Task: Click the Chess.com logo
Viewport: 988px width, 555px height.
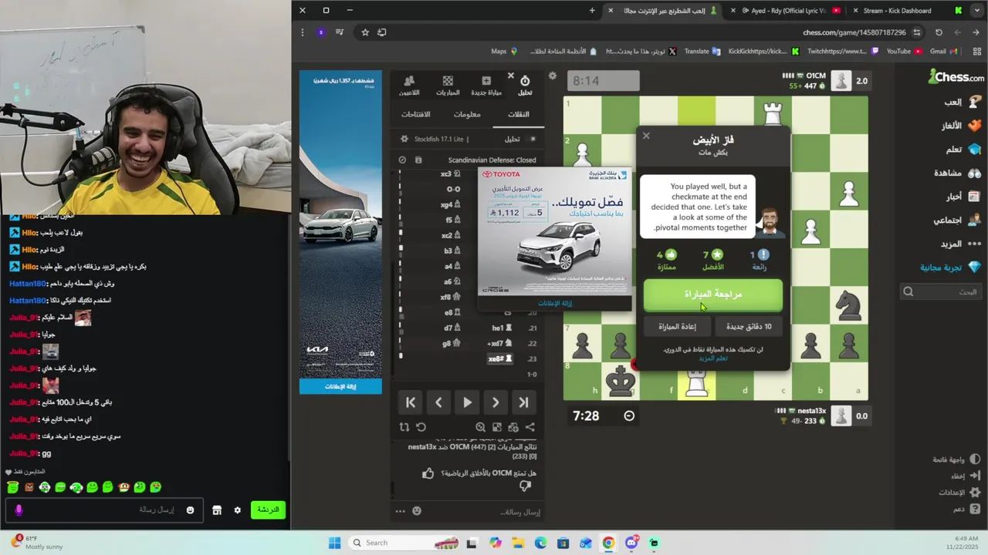Action: point(956,77)
